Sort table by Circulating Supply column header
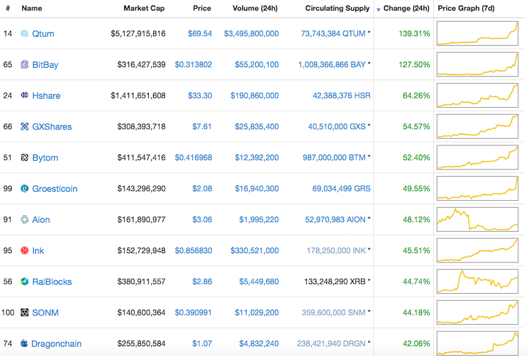This screenshot has width=527, height=356. click(338, 8)
